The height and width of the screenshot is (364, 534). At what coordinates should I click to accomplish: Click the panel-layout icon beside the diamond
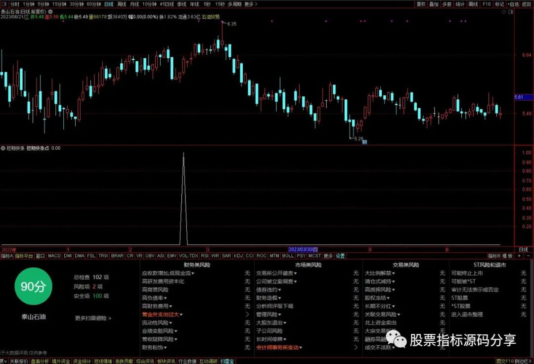(x=510, y=12)
